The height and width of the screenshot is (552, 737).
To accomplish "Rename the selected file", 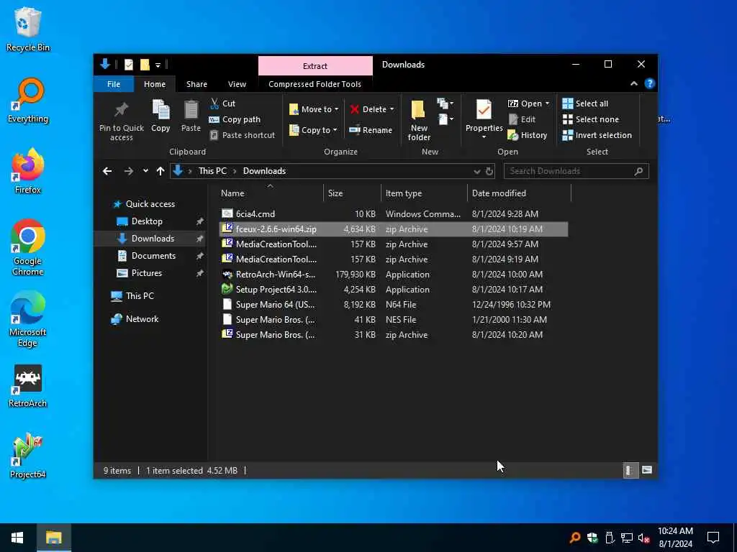I will pos(371,130).
